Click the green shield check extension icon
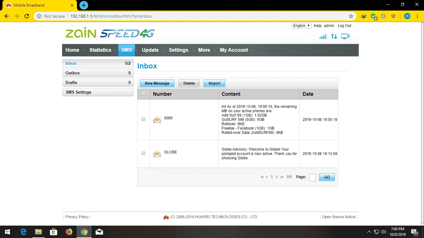424x238 pixels. pyautogui.click(x=374, y=16)
